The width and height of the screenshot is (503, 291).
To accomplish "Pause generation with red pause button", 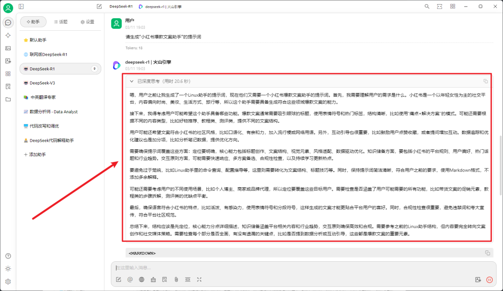I will [489, 279].
